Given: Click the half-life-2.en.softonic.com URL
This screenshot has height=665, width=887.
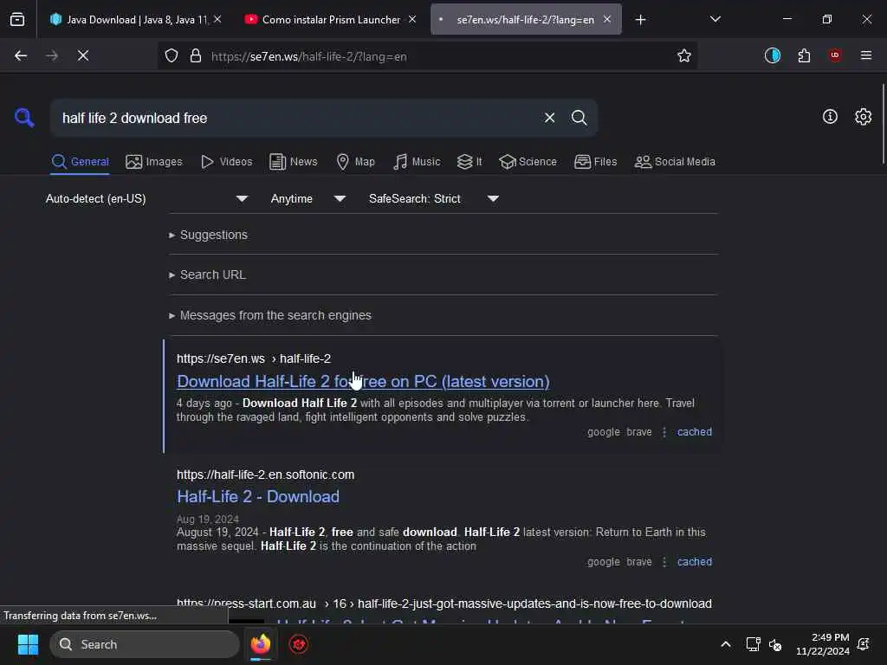Looking at the screenshot, I should point(265,475).
